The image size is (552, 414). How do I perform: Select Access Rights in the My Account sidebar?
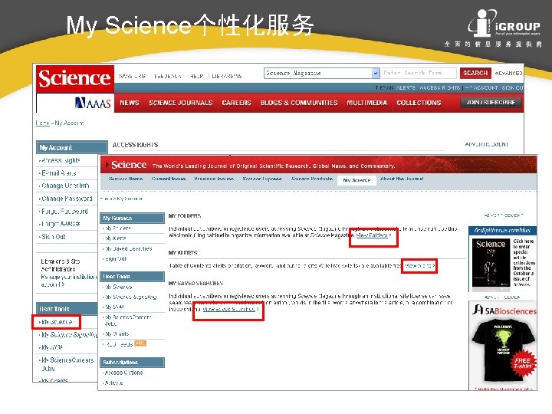[x=61, y=160]
